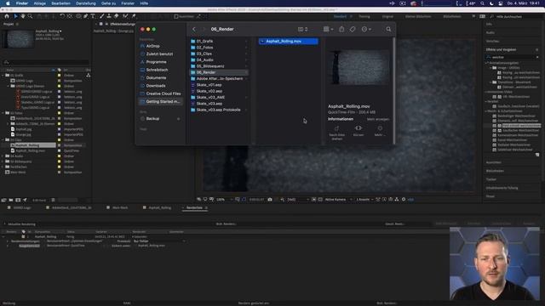545x306 pixels.
Task: Open Finder action (ellipsis) dropdown
Action: pyautogui.click(x=366, y=29)
